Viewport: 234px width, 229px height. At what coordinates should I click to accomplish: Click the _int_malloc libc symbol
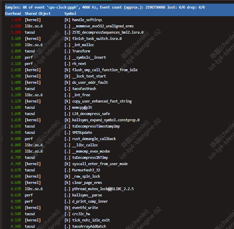pos(83,45)
